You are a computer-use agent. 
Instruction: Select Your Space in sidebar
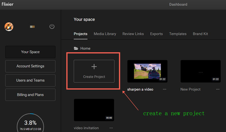pos(30,52)
